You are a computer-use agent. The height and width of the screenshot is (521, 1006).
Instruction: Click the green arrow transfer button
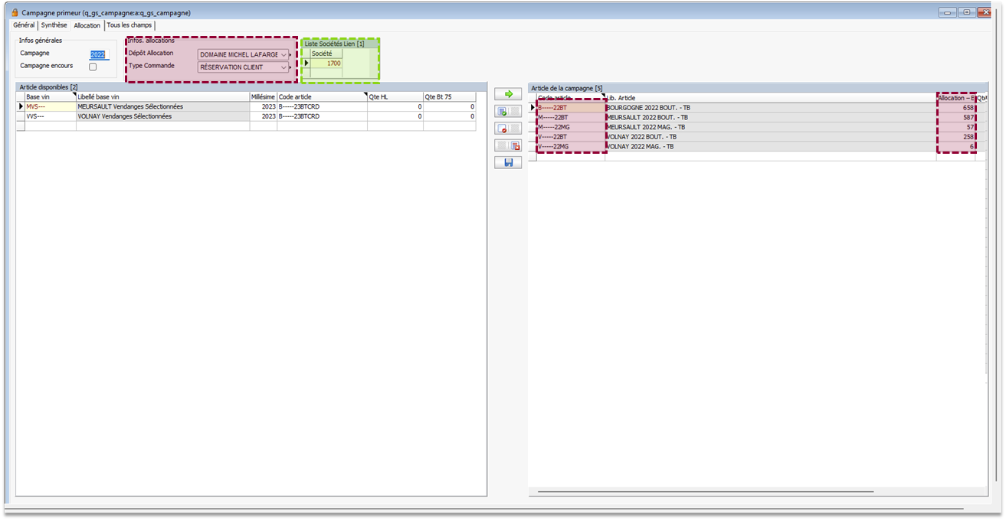pos(507,93)
